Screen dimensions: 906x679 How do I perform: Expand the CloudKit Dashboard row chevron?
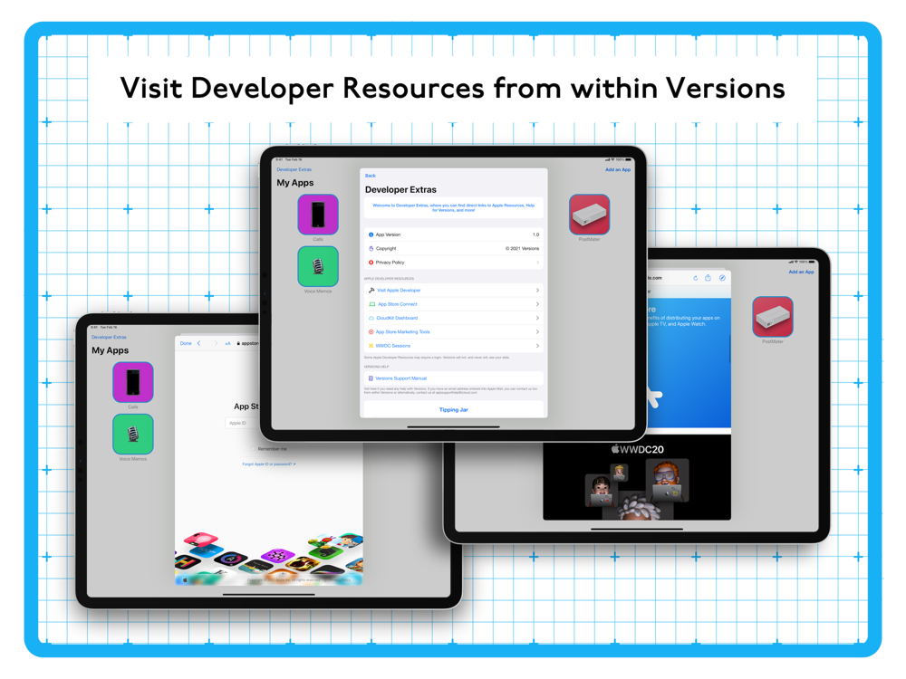[537, 318]
